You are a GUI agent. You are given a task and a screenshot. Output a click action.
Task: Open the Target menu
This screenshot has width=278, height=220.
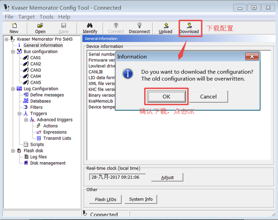[26, 17]
